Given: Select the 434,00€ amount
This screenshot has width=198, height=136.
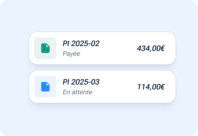Looking at the screenshot, I should point(151,48).
